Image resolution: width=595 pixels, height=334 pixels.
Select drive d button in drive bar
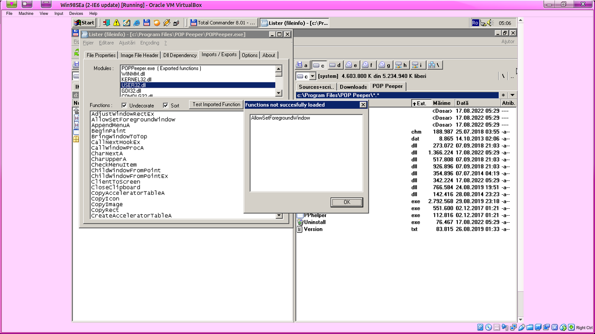tap(335, 65)
